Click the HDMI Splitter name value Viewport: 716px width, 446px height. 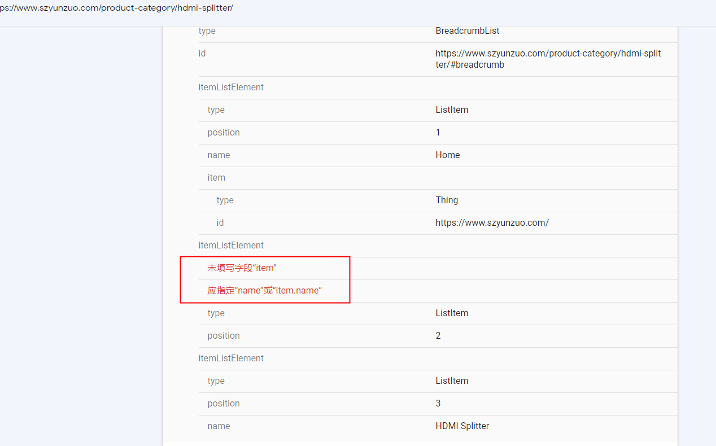(x=462, y=426)
